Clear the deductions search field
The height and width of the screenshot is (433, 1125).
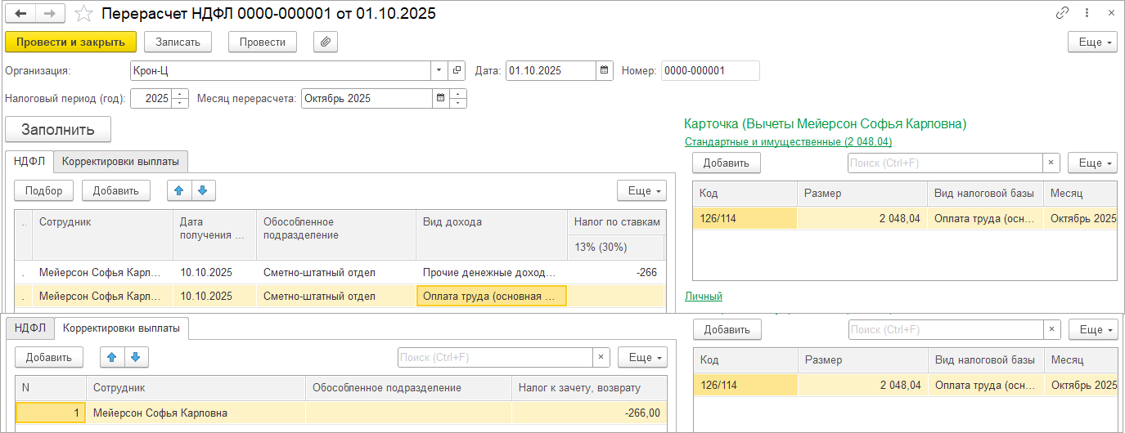pyautogui.click(x=1051, y=163)
